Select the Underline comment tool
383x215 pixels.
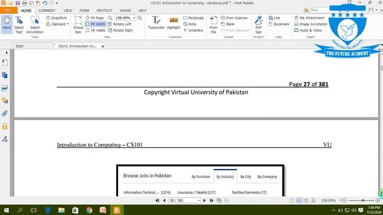point(193,30)
